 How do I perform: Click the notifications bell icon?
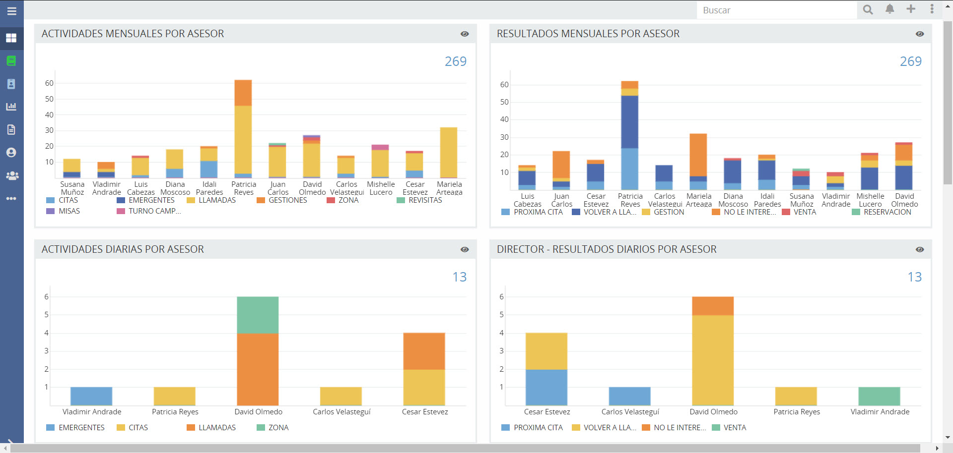click(x=889, y=9)
